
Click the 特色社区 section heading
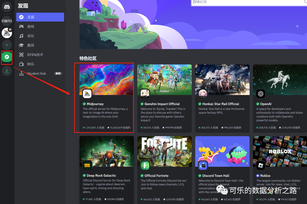(x=88, y=58)
